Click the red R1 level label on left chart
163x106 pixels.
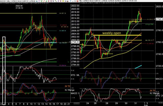coord(63,25)
